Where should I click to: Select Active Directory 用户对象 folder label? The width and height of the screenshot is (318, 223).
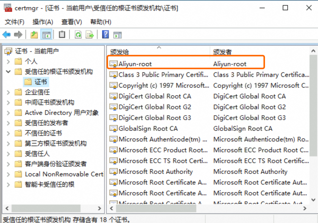click(62, 113)
